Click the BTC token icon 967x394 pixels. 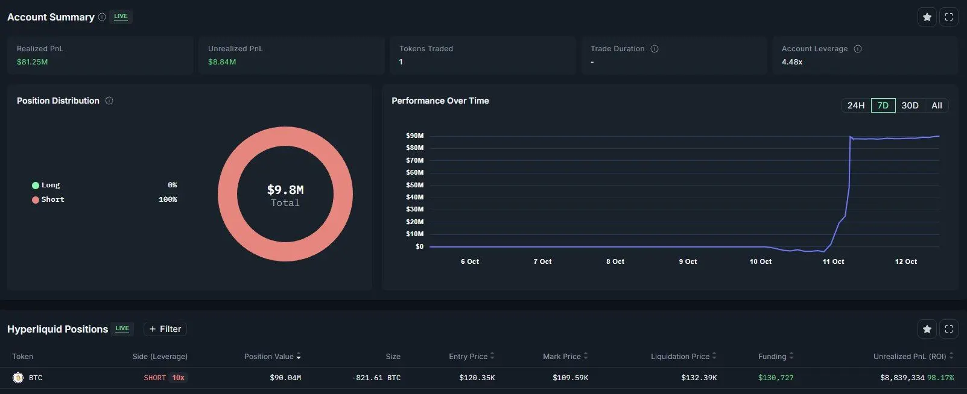(18, 378)
